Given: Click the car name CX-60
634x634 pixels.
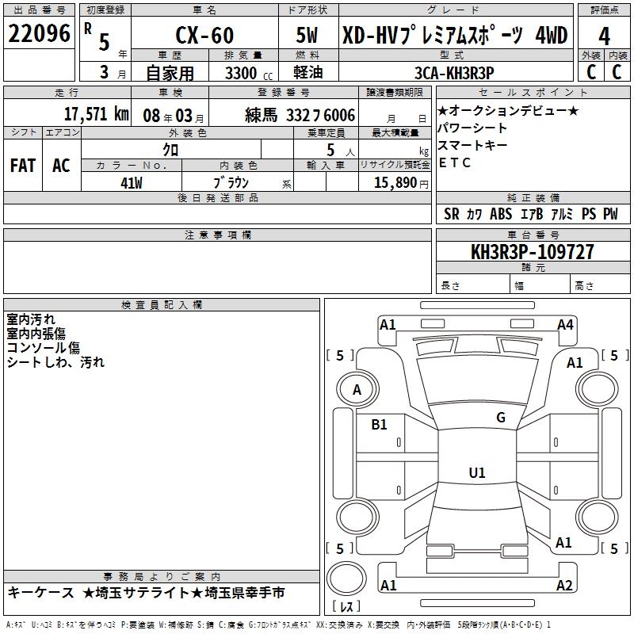Looking at the screenshot, I should (x=204, y=35).
